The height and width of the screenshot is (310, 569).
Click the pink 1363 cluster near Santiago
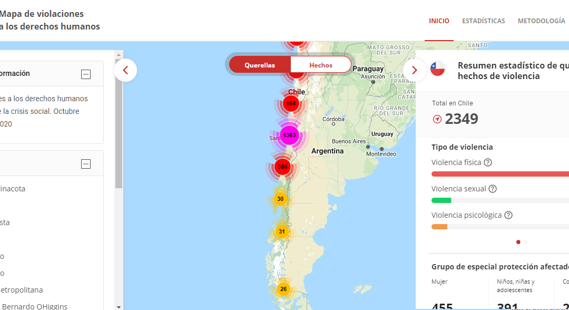(x=289, y=135)
